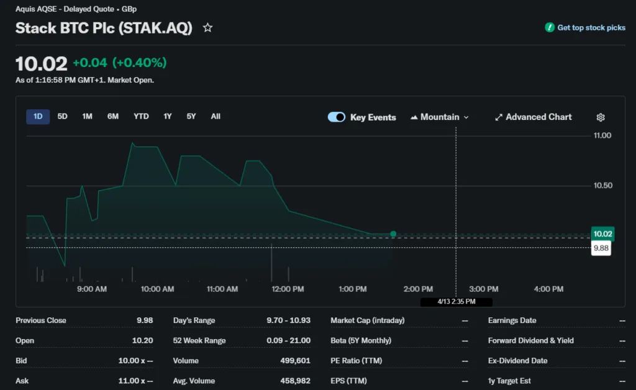This screenshot has height=390, width=636.
Task: View the all-time chart via the All tab
Action: 216,116
